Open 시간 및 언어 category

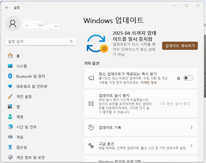click(26, 127)
